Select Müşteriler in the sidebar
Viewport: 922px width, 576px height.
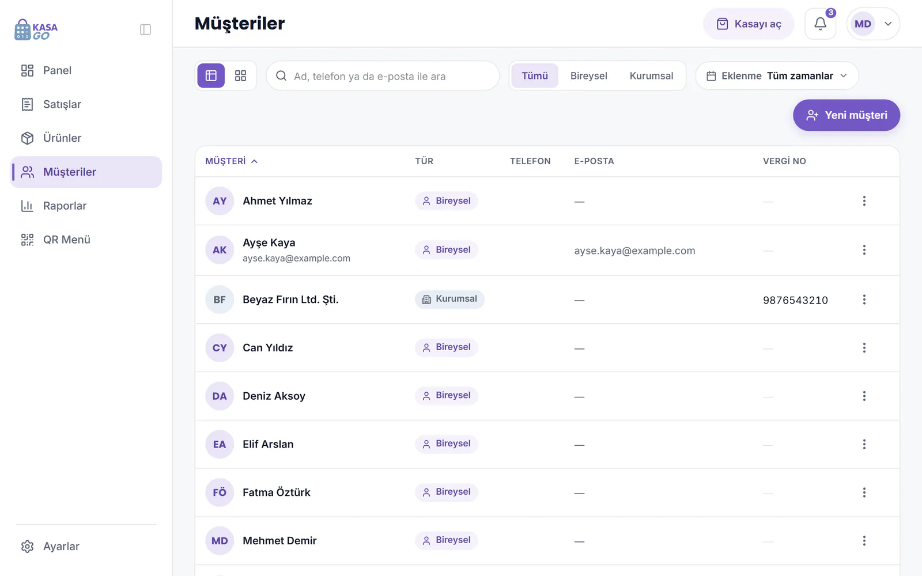coord(86,172)
